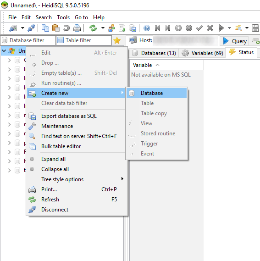This screenshot has height=261, width=260.
Task: Click the Import file toolbar icon
Action: pos(122,28)
